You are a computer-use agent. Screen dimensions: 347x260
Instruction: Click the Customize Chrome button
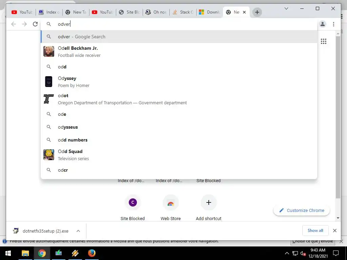click(301, 210)
